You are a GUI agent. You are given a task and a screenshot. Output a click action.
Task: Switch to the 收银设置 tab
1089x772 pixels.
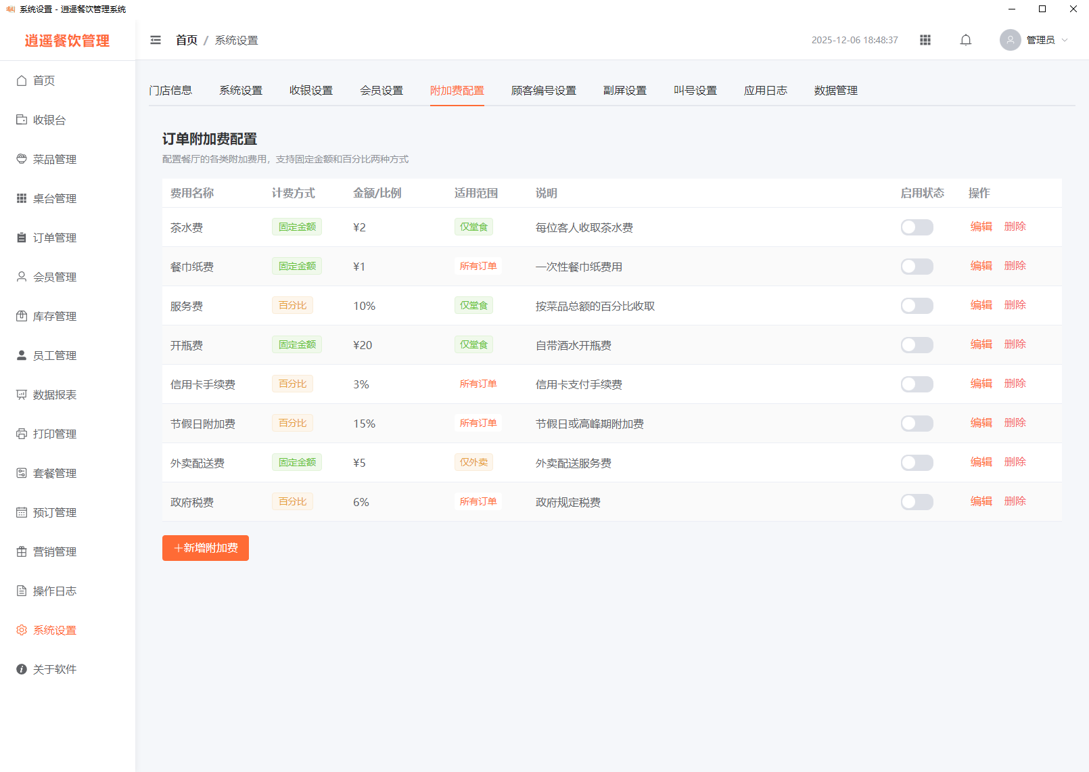coord(311,91)
